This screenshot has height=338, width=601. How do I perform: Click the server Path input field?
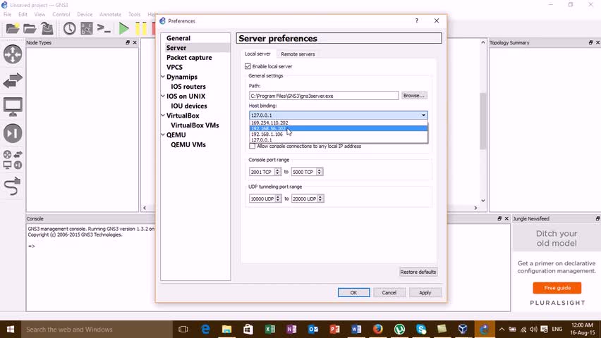click(x=324, y=96)
